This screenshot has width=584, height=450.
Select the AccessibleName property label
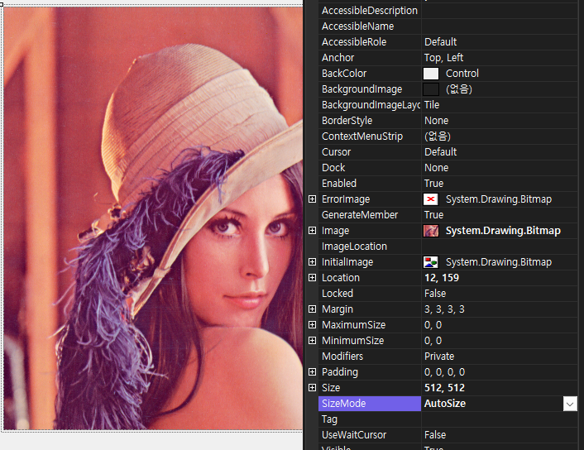click(357, 26)
